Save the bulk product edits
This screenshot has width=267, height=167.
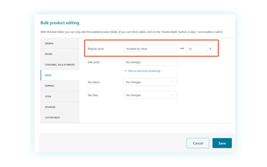click(x=222, y=143)
